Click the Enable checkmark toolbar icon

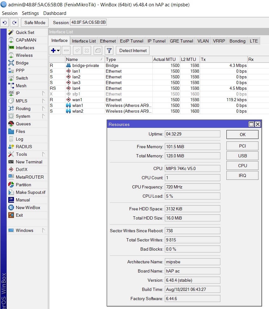77,51
